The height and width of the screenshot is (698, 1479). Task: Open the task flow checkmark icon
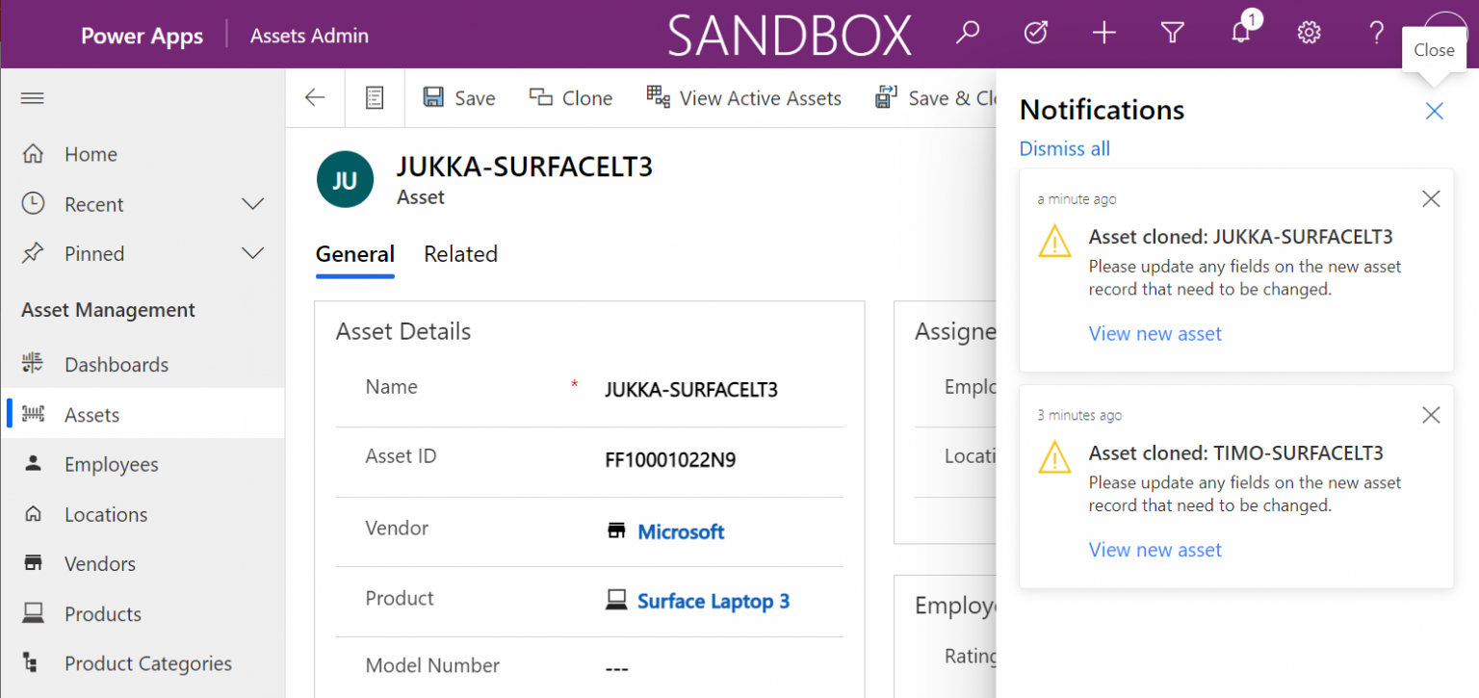pos(1036,33)
